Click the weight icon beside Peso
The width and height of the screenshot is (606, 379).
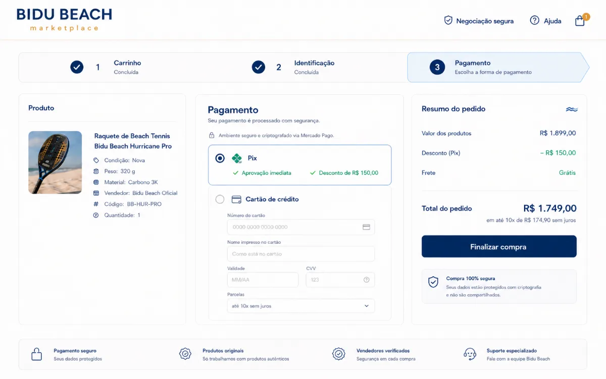click(x=96, y=171)
